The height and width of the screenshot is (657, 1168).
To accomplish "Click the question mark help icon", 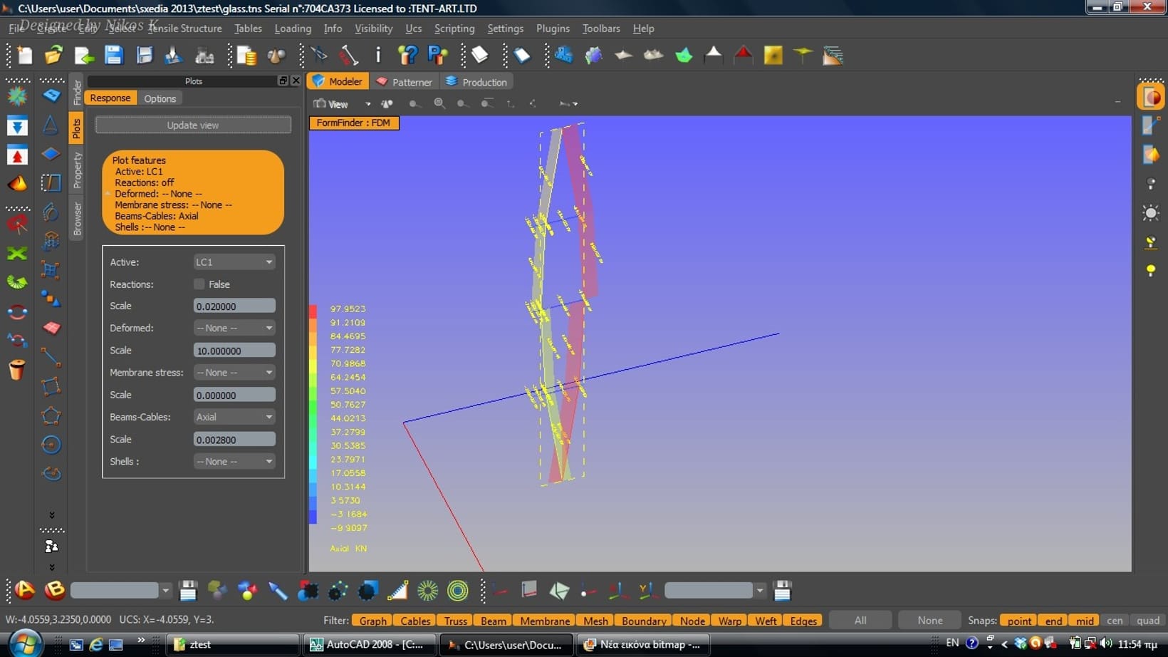I will point(407,56).
